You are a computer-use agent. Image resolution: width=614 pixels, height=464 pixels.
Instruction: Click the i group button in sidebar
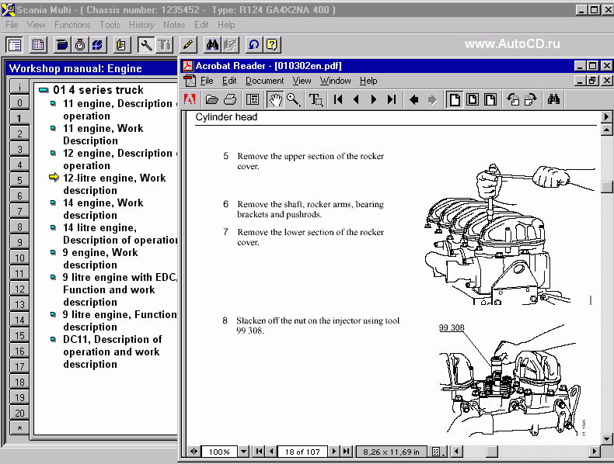click(19, 87)
